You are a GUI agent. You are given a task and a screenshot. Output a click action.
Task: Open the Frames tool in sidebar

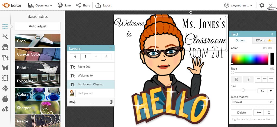pos(5,78)
